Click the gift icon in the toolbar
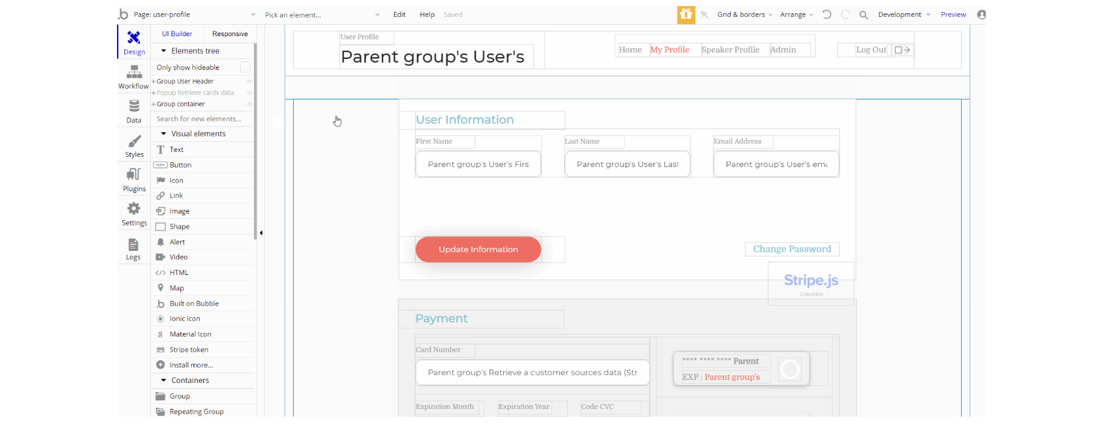This screenshot has height=427, width=1104. coord(686,14)
